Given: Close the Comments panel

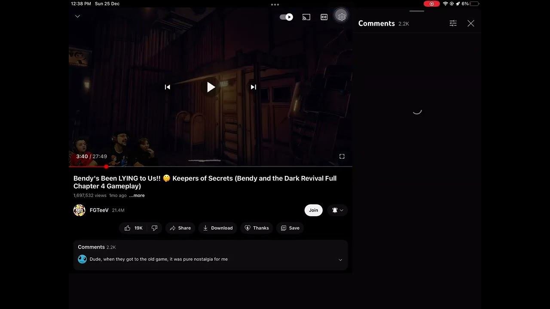Looking at the screenshot, I should (x=471, y=23).
